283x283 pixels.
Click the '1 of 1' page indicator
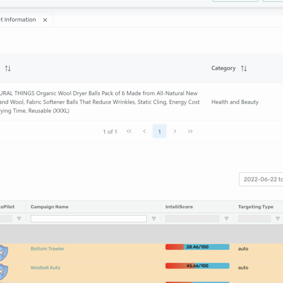(x=110, y=132)
